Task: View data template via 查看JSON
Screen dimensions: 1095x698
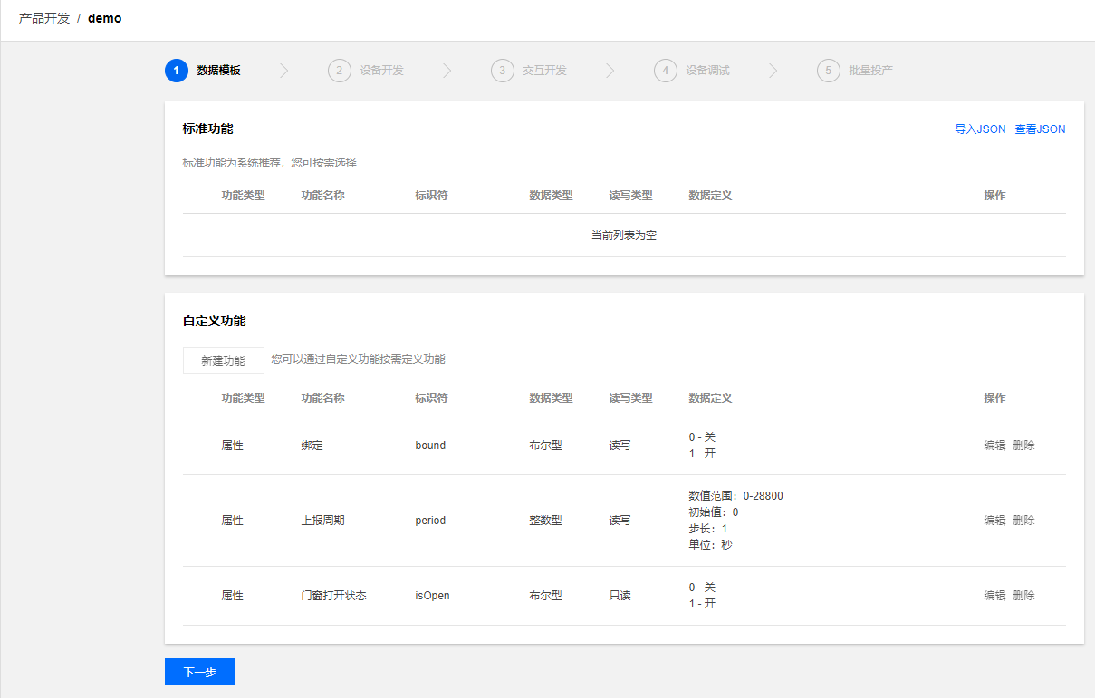Action: (1040, 129)
